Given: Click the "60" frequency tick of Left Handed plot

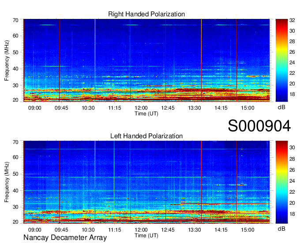Looking at the screenshot, I should pyautogui.click(x=15, y=157).
